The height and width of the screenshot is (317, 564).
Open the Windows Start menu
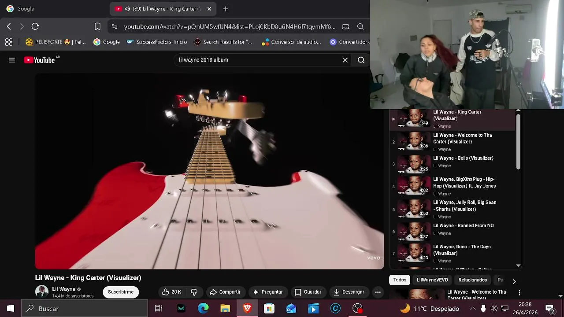11,309
